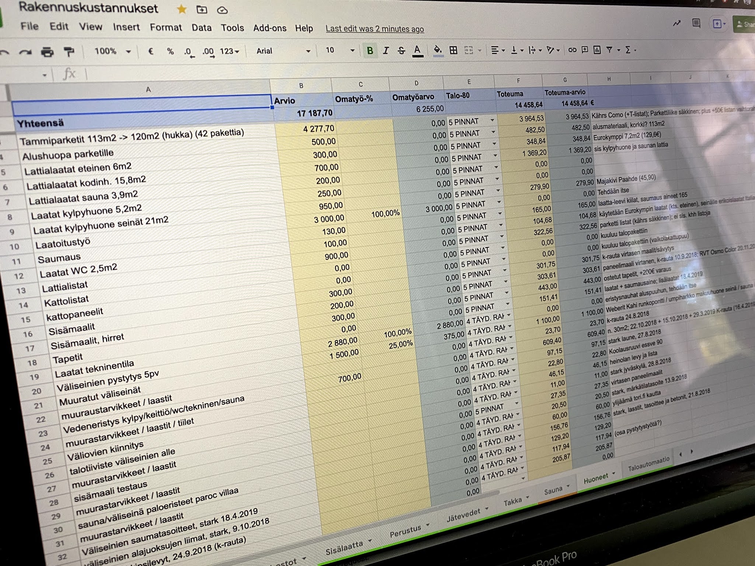Click the insert link icon
The width and height of the screenshot is (755, 566).
(x=572, y=50)
